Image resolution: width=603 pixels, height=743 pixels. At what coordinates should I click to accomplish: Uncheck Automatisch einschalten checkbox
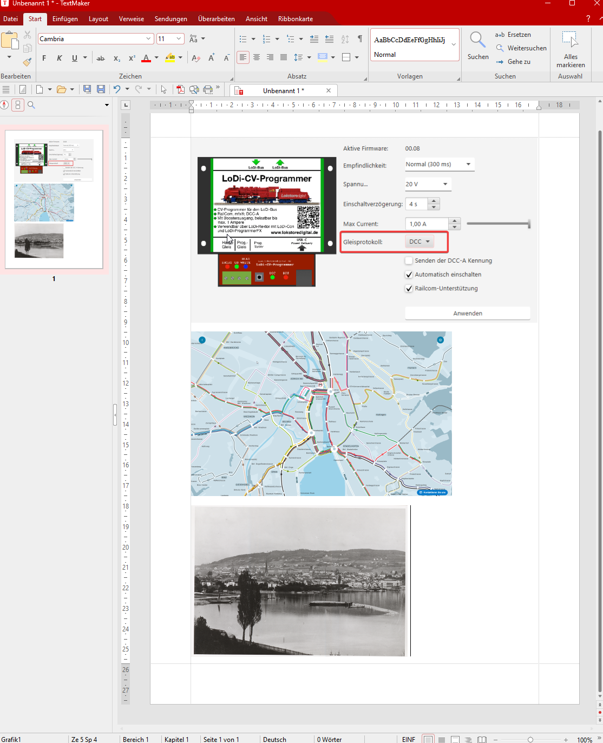point(409,275)
